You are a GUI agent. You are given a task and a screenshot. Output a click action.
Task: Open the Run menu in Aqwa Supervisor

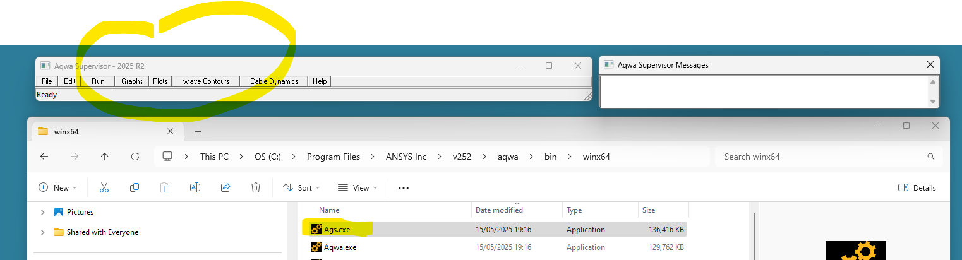98,81
